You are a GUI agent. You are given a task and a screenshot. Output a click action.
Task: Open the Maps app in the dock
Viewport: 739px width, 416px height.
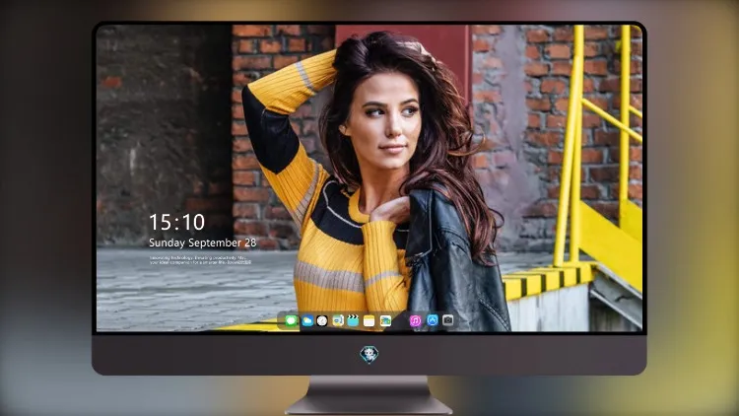pyautogui.click(x=338, y=321)
